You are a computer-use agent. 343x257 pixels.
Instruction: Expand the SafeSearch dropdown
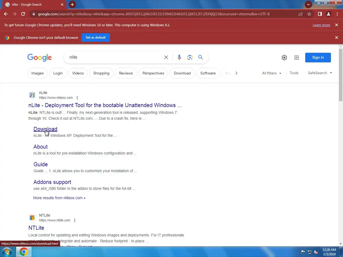320,73
